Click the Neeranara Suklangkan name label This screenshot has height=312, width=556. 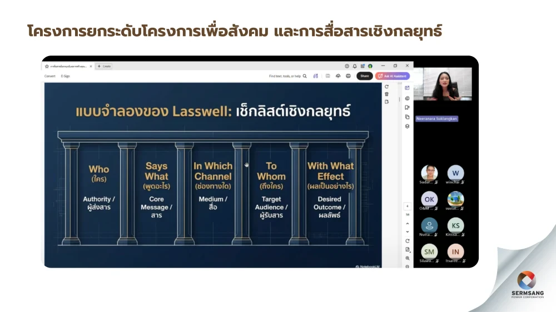(436, 119)
